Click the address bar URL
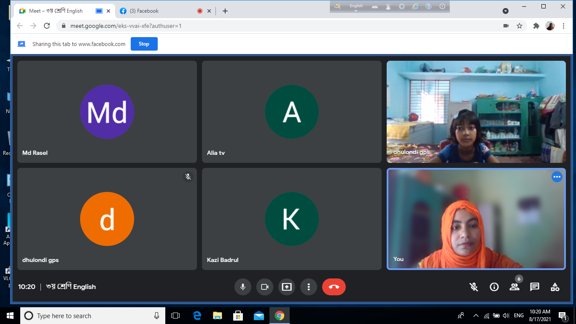 tap(126, 26)
